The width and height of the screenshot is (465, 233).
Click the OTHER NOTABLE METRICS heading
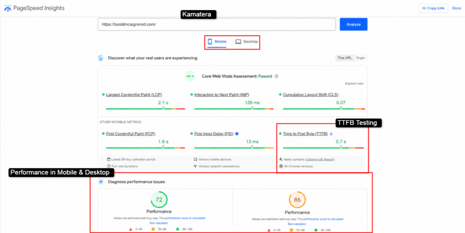pos(120,122)
